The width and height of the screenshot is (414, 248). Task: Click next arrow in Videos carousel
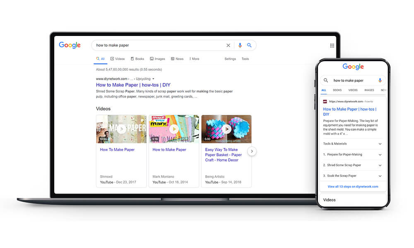[252, 151]
